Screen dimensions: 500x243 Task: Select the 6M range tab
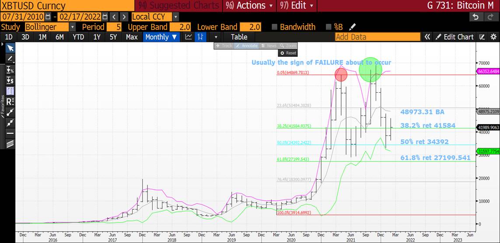[x=59, y=37]
